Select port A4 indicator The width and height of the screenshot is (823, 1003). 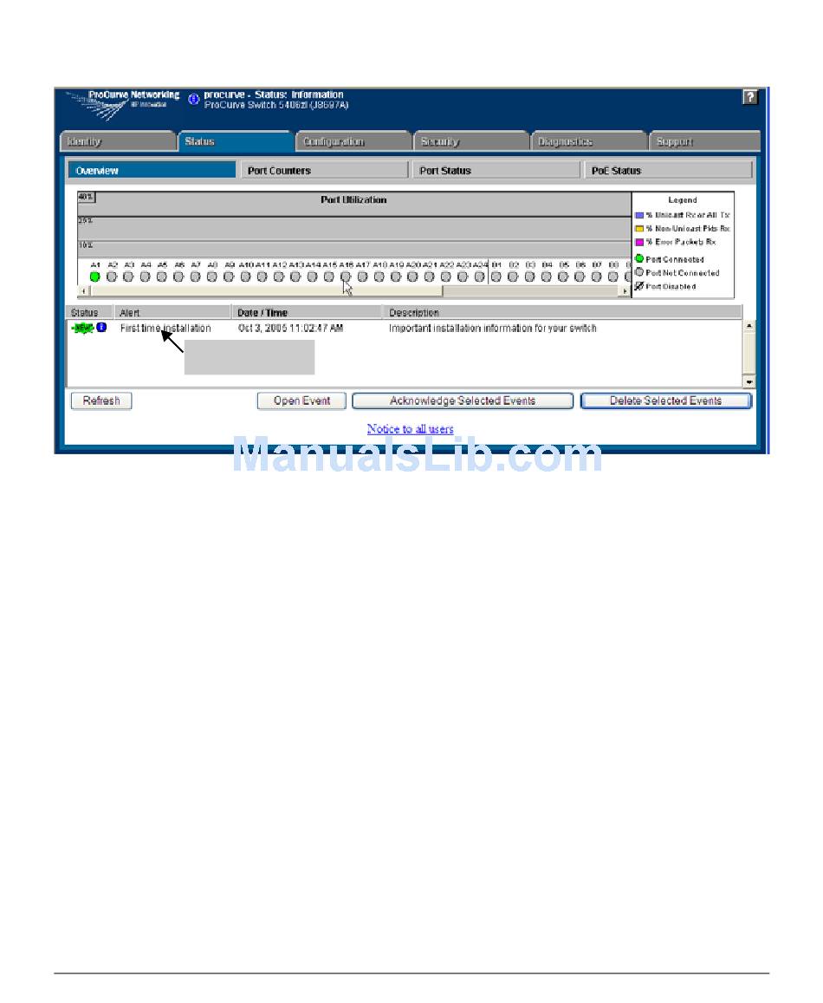click(146, 277)
